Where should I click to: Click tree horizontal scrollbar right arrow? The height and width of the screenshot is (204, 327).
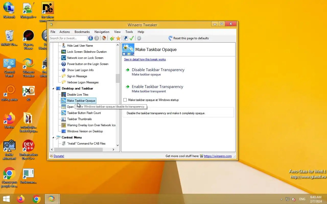[113, 150]
